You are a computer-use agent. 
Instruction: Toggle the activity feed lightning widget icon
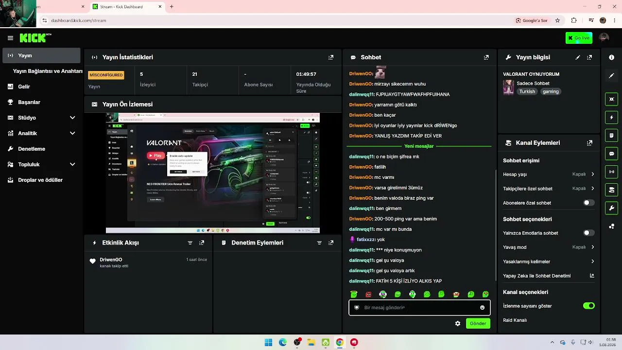tap(611, 118)
